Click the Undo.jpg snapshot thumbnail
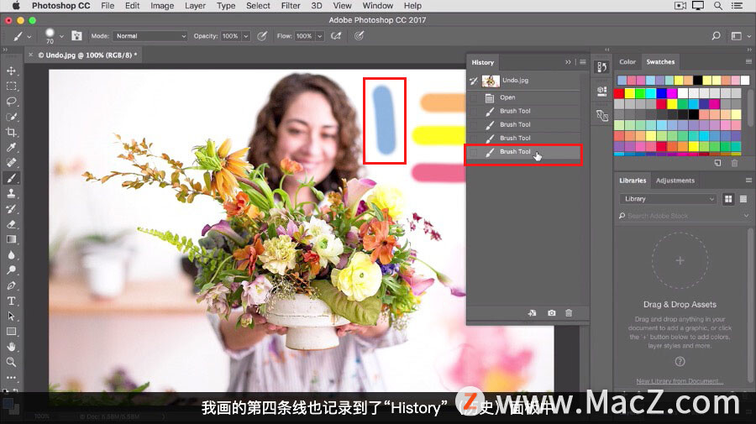 tap(491, 81)
